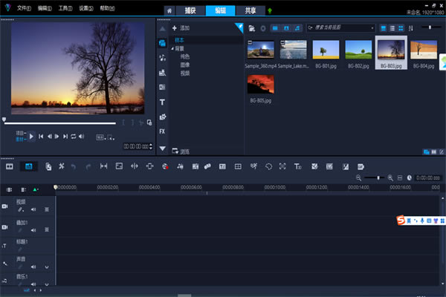446x297 pixels.
Task: Open the media library panel icon
Action: (x=162, y=42)
